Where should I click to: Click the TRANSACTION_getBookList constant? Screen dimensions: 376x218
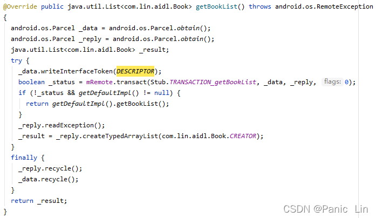(213, 82)
